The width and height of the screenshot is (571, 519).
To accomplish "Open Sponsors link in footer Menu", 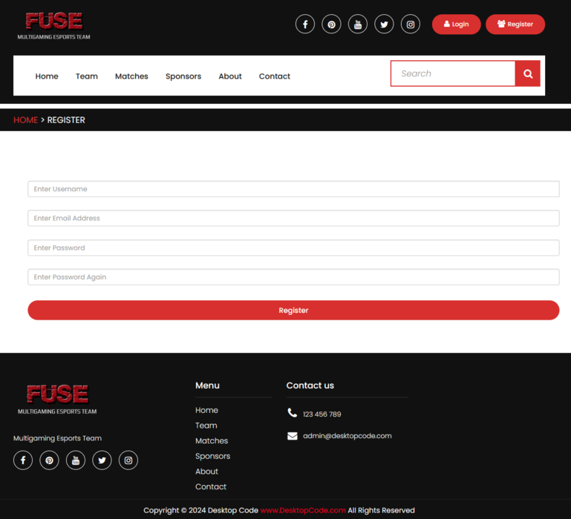I will 212,456.
